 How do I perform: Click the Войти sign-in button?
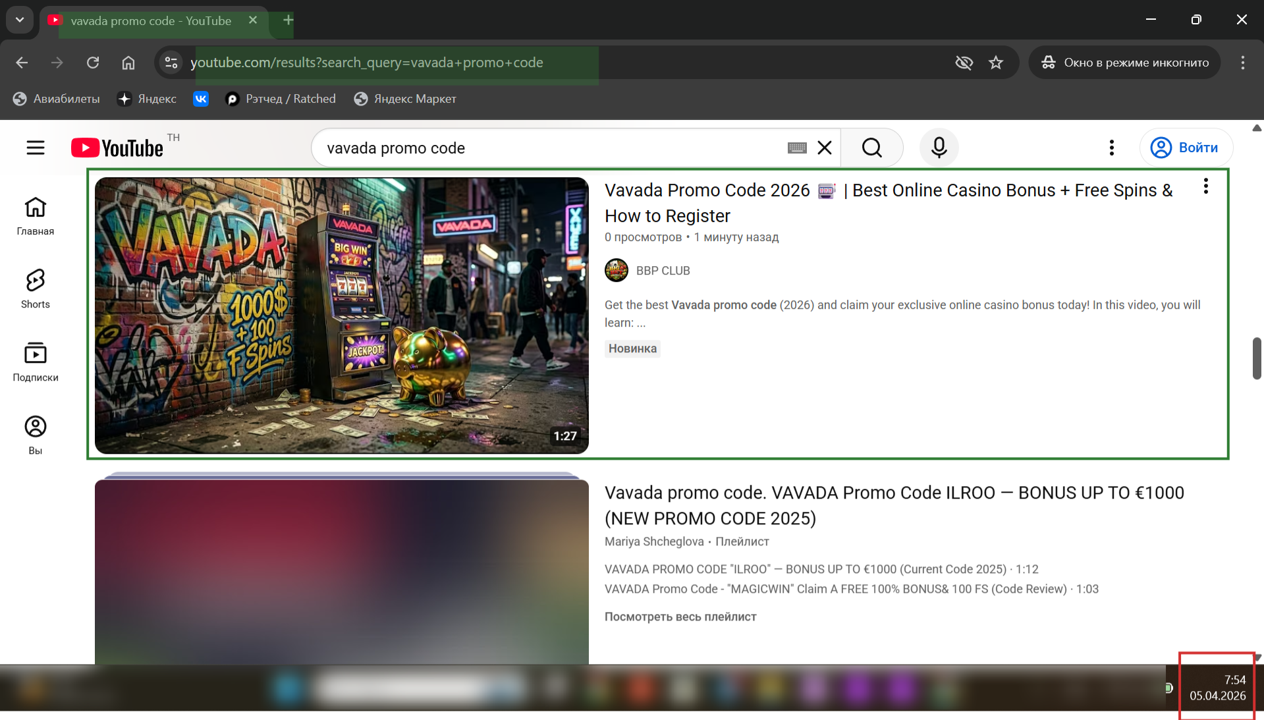[x=1186, y=148]
